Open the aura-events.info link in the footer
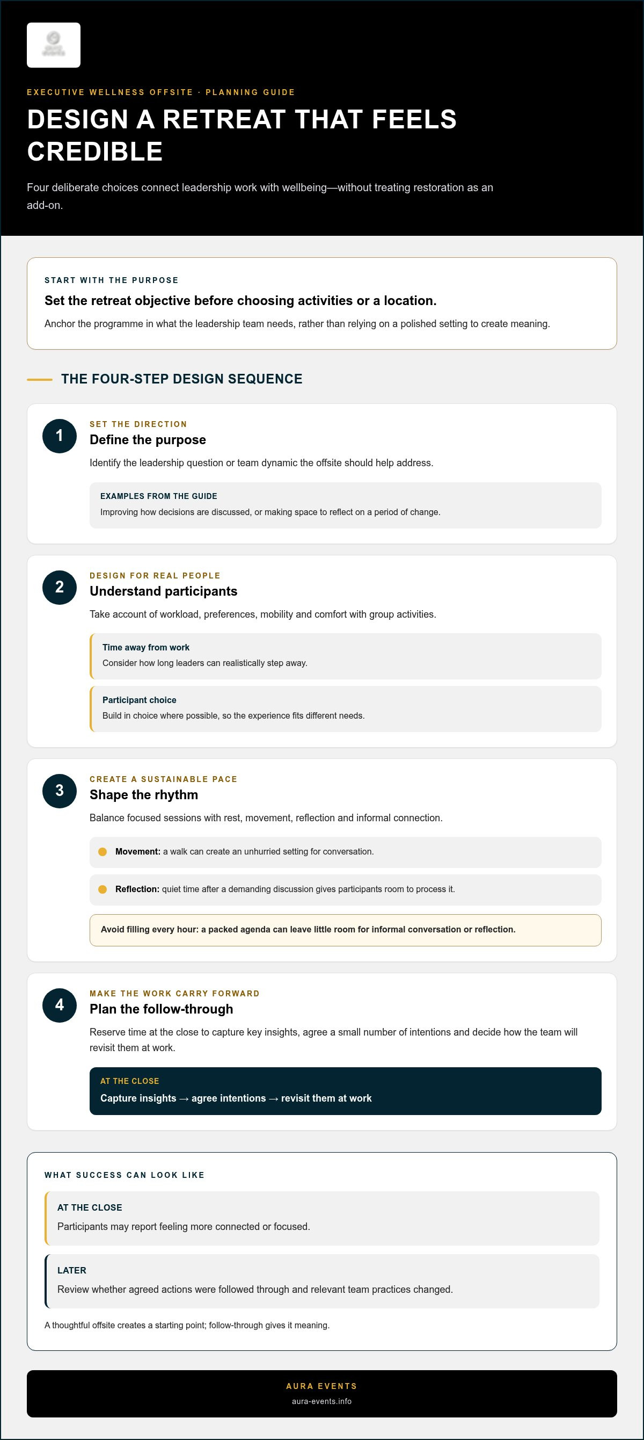 pos(321,1401)
